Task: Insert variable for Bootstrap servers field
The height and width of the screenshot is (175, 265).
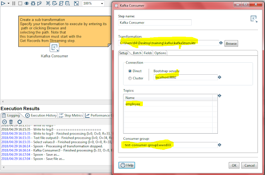Action: [x=219, y=77]
